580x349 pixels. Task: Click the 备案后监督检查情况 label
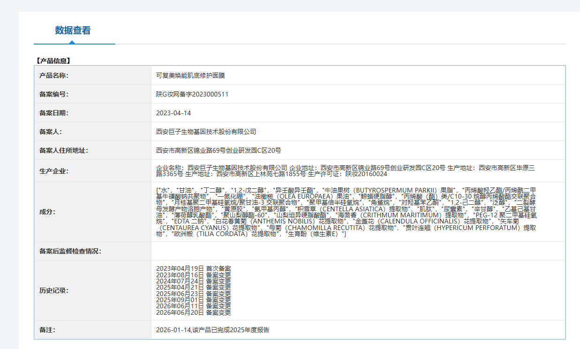click(70, 251)
